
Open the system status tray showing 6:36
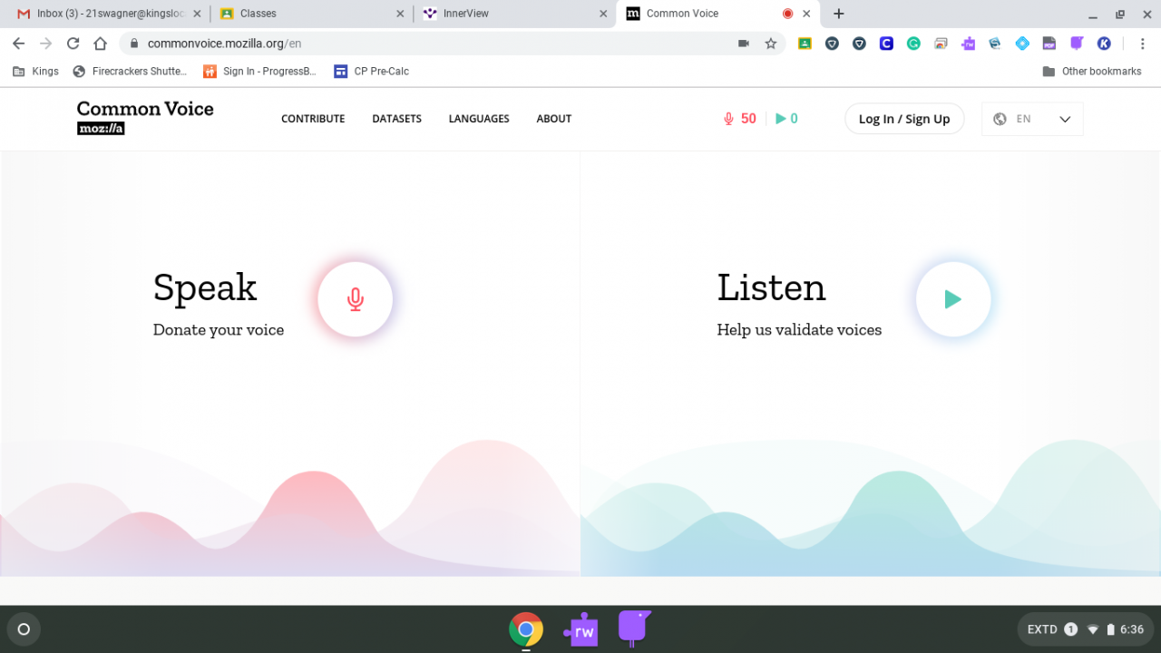pyautogui.click(x=1085, y=629)
